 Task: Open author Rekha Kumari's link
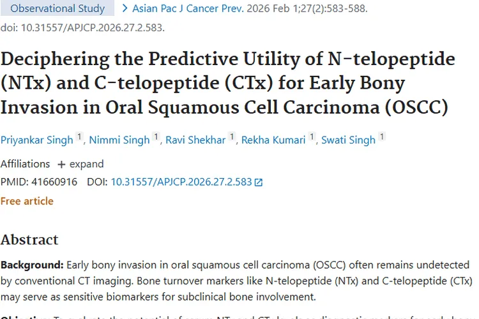pos(273,140)
